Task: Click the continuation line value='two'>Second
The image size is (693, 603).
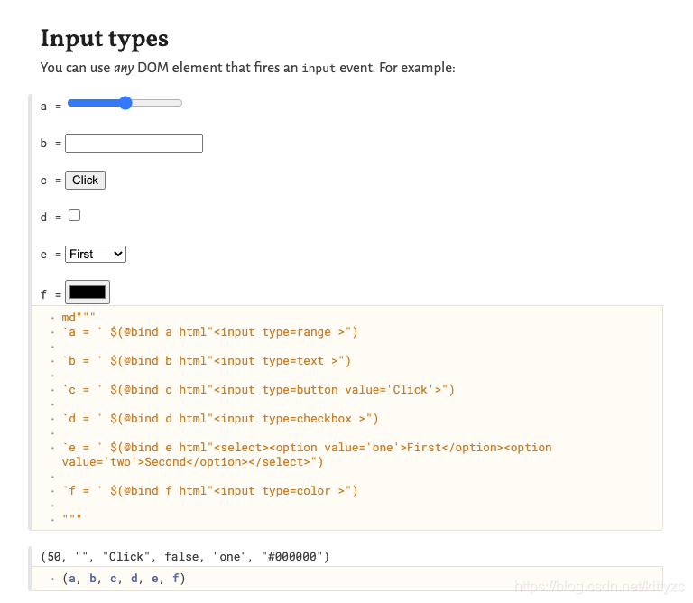Action: click(193, 462)
